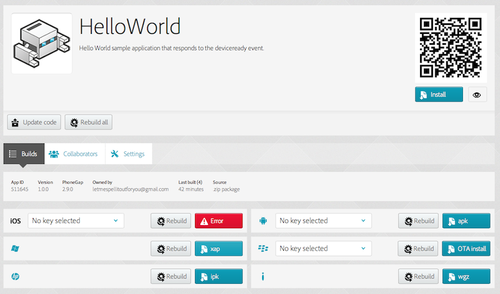Click the Windows Phone platform icon
This screenshot has width=500, height=294.
pos(15,249)
